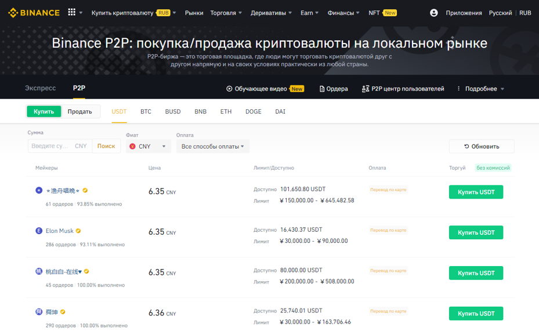Viewport: 539px width, 334px height.
Task: Buy USDT from 桃白白-在线
Action: (476, 273)
